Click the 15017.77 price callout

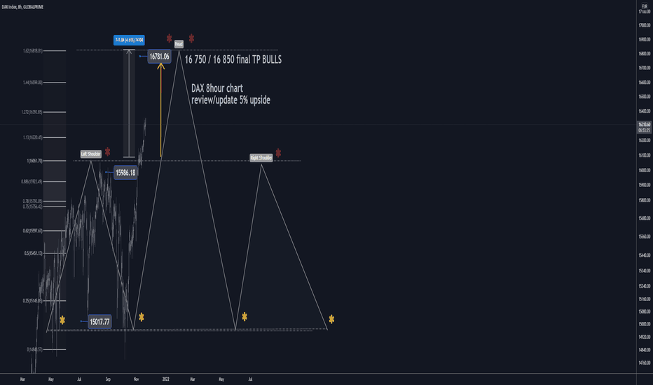click(100, 322)
